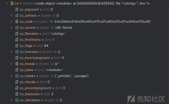169x104 pixels.
Task: Expand the co_lnotab bytes entry
Action: [11, 64]
